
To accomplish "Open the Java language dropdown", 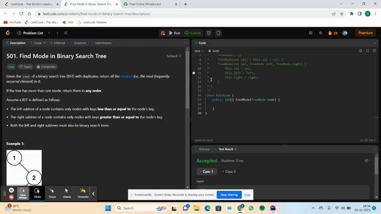I will click(199, 51).
